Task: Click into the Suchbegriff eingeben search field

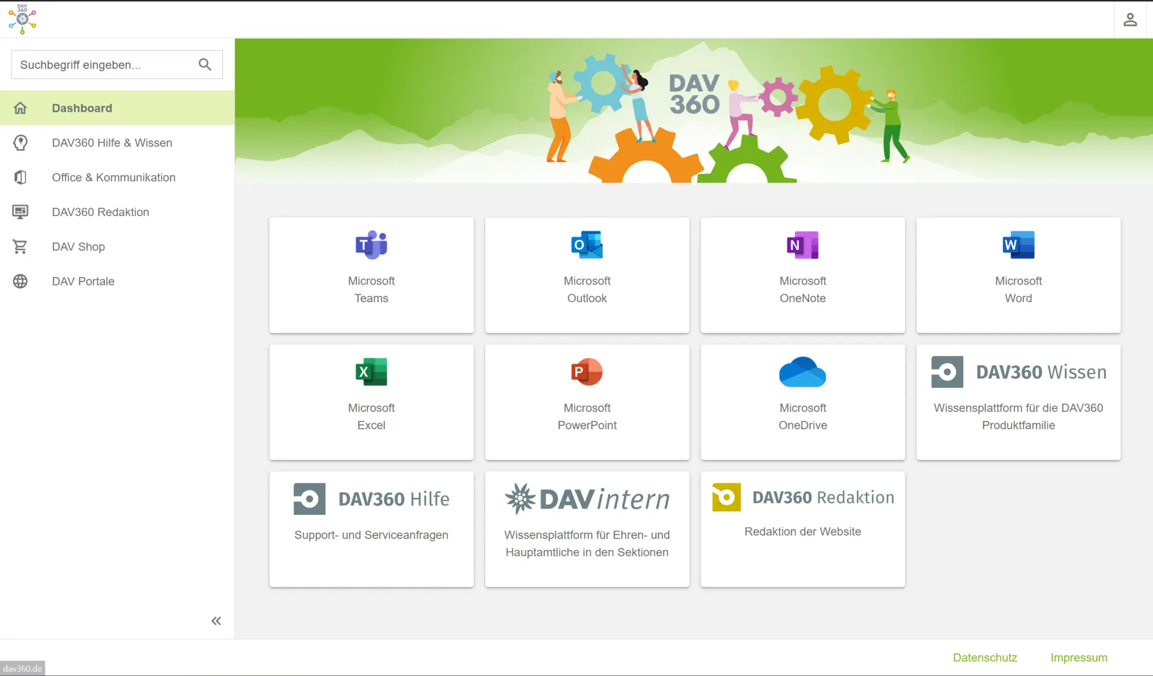Action: click(102, 65)
